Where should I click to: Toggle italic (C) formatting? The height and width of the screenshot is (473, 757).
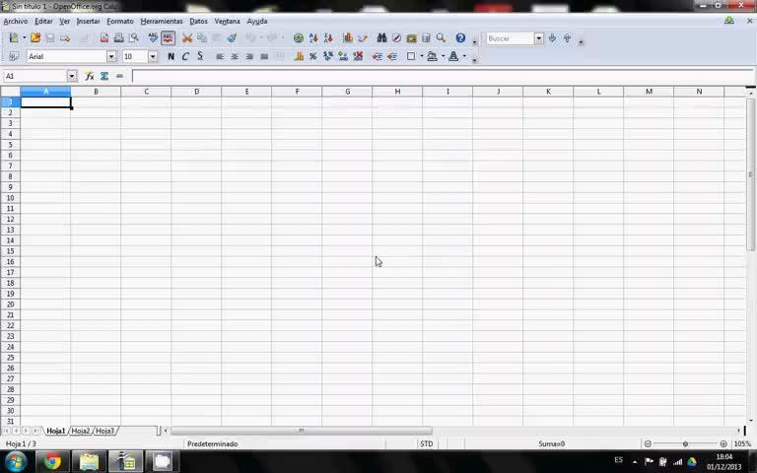click(x=185, y=56)
